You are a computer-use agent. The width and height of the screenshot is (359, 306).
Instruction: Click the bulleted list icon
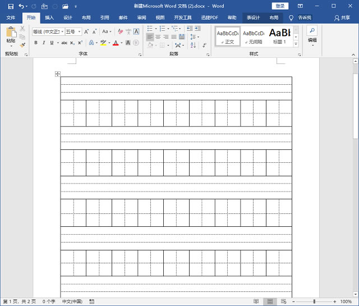[x=150, y=28]
